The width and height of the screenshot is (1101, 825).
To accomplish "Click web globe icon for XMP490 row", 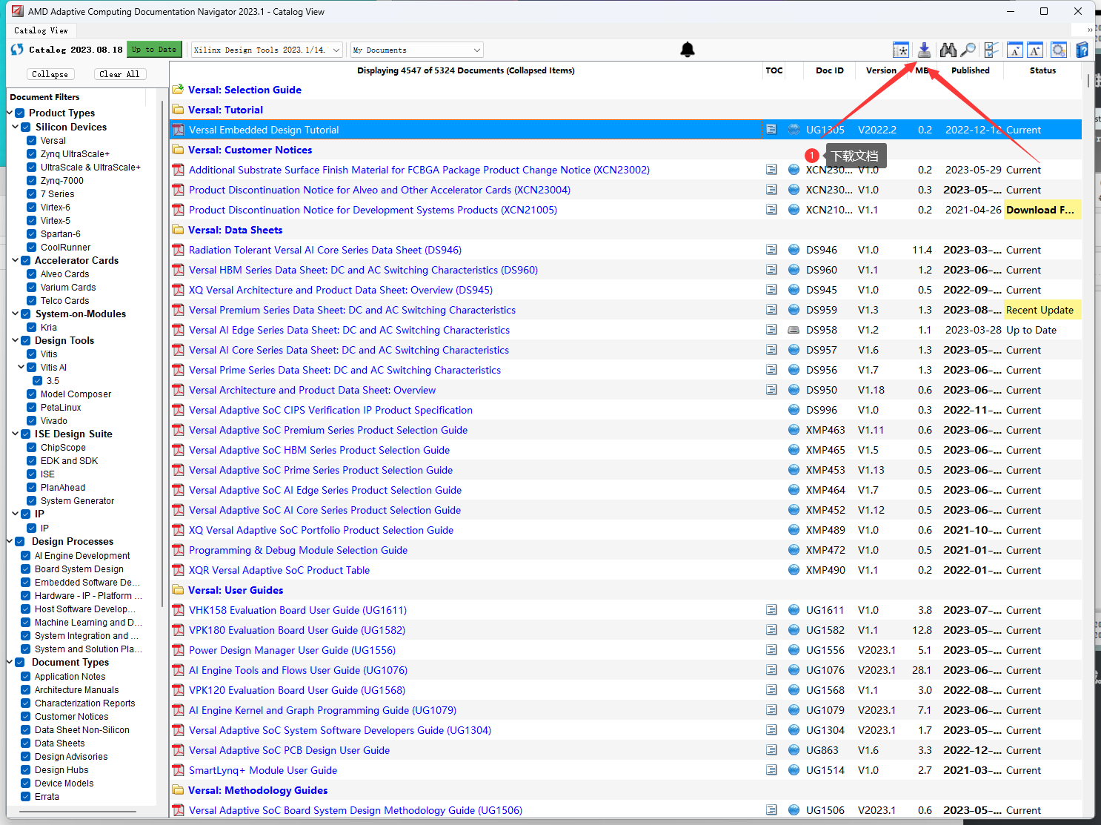I will click(794, 570).
